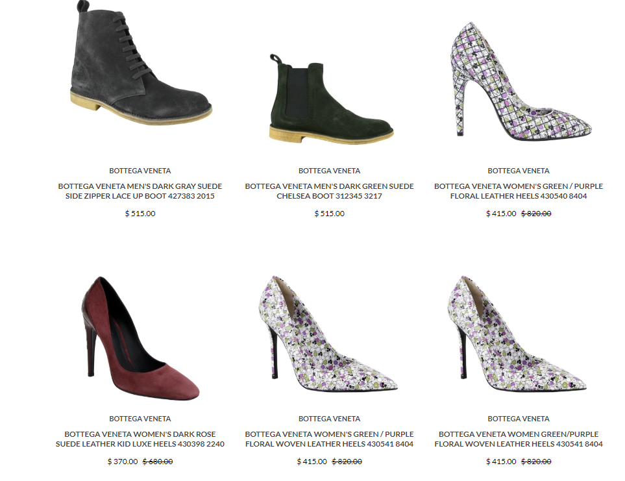Open Floral Leather Heels 430540 8404 title link
Screen dimensions: 625x481
[519, 191]
